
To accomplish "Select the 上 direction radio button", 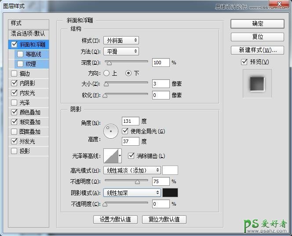I will pos(106,74).
